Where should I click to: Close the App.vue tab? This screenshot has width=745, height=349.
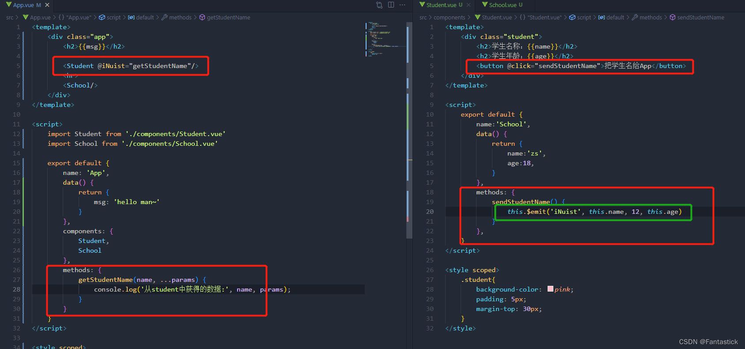coord(47,5)
